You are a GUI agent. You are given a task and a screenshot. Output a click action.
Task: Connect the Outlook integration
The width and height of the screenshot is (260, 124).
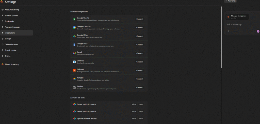click(x=140, y=62)
